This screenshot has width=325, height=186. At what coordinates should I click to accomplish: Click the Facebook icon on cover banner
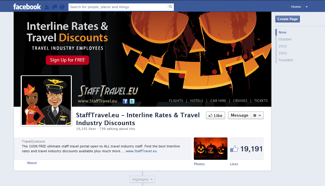[x=125, y=101]
